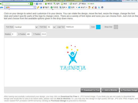This screenshot has height=103, width=138.
Task: Click the magnifier tool beside 보내기 in Naver toolbar
Action: [83, 4]
